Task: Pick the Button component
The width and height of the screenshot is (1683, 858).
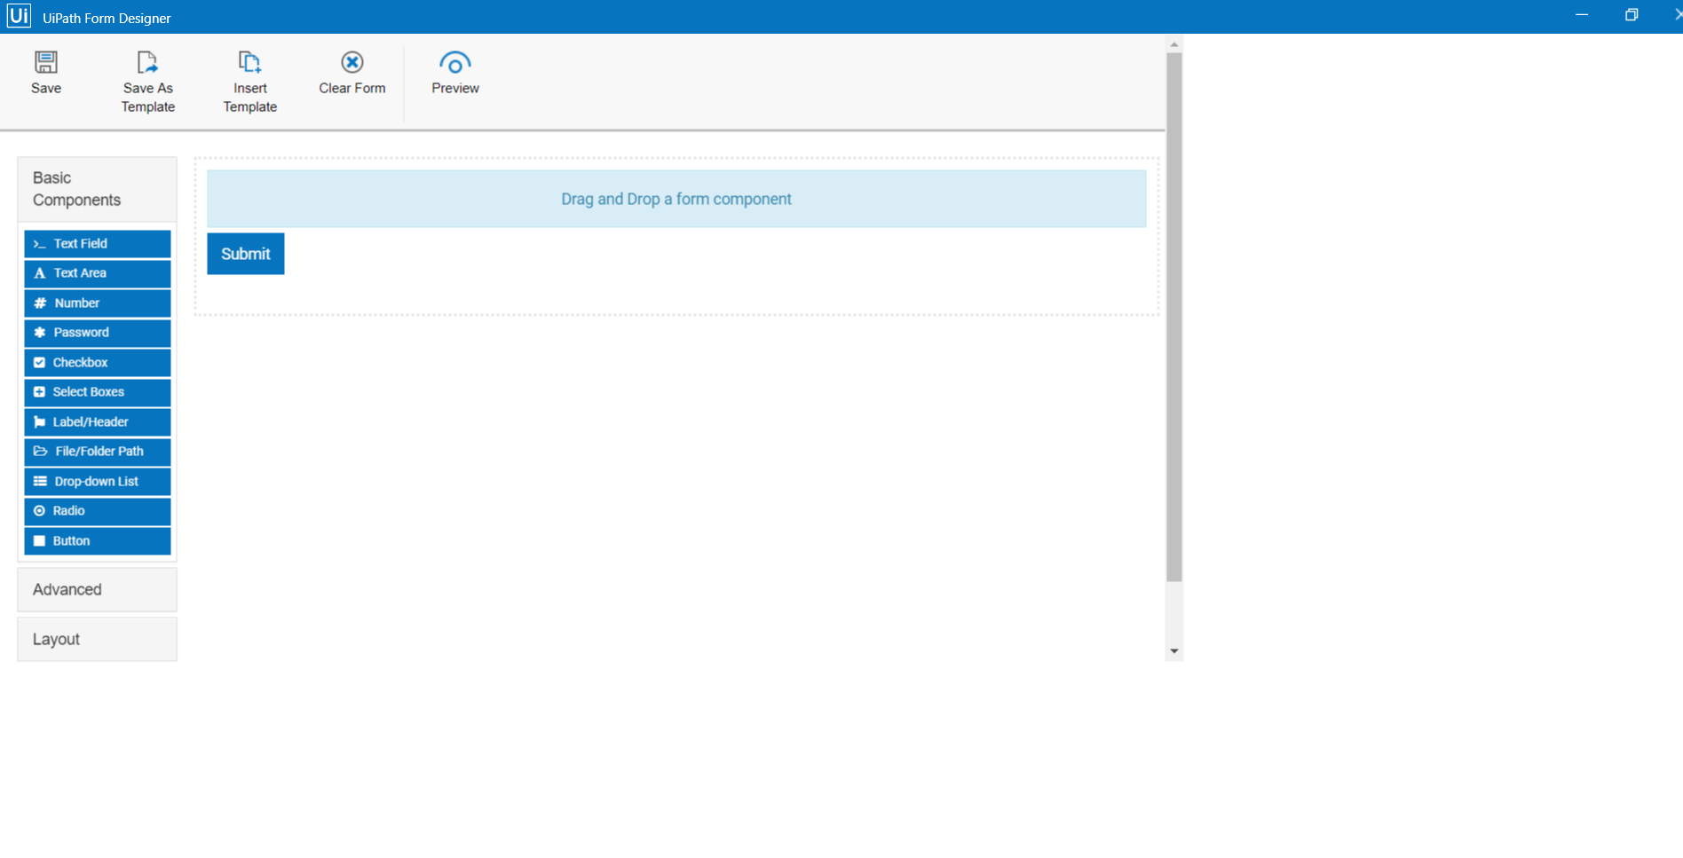Action: [98, 541]
